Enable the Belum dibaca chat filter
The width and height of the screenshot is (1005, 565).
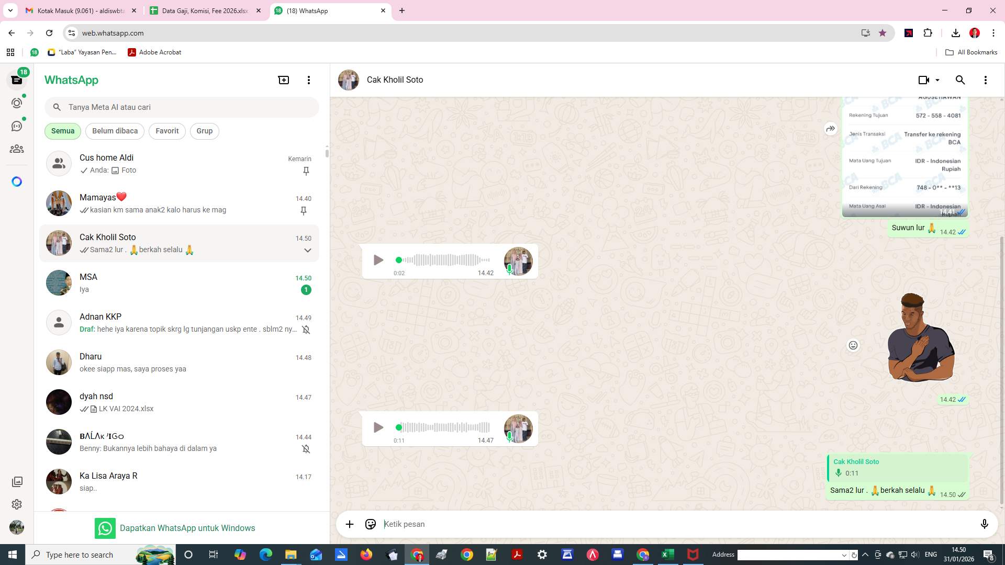point(115,131)
